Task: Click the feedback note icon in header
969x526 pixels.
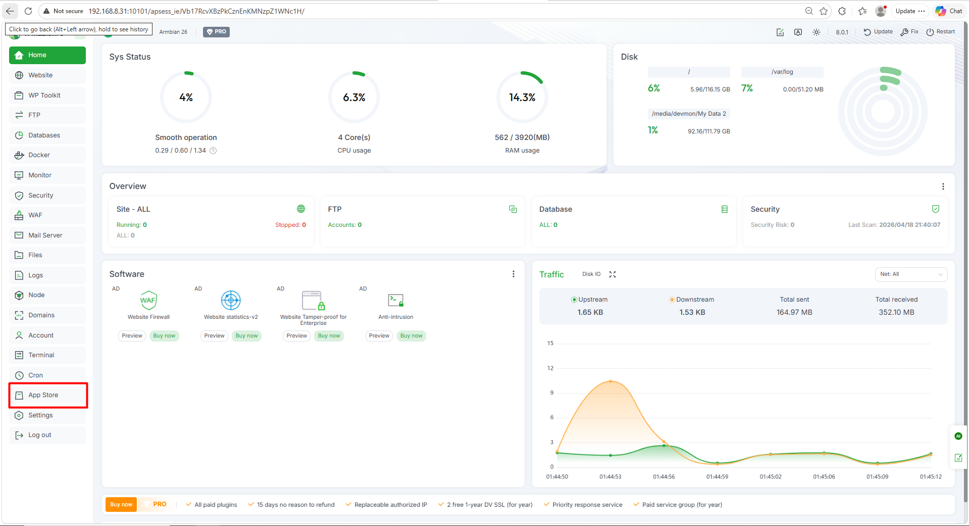Action: coord(780,32)
